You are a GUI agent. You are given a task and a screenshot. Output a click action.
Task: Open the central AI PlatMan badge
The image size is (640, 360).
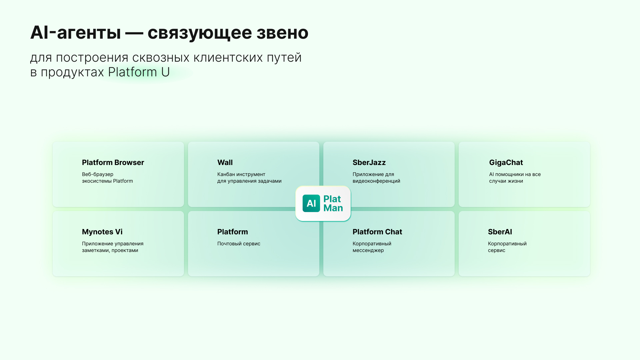coord(323,203)
